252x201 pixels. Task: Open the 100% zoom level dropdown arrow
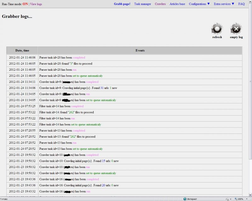pyautogui.click(x=246, y=199)
